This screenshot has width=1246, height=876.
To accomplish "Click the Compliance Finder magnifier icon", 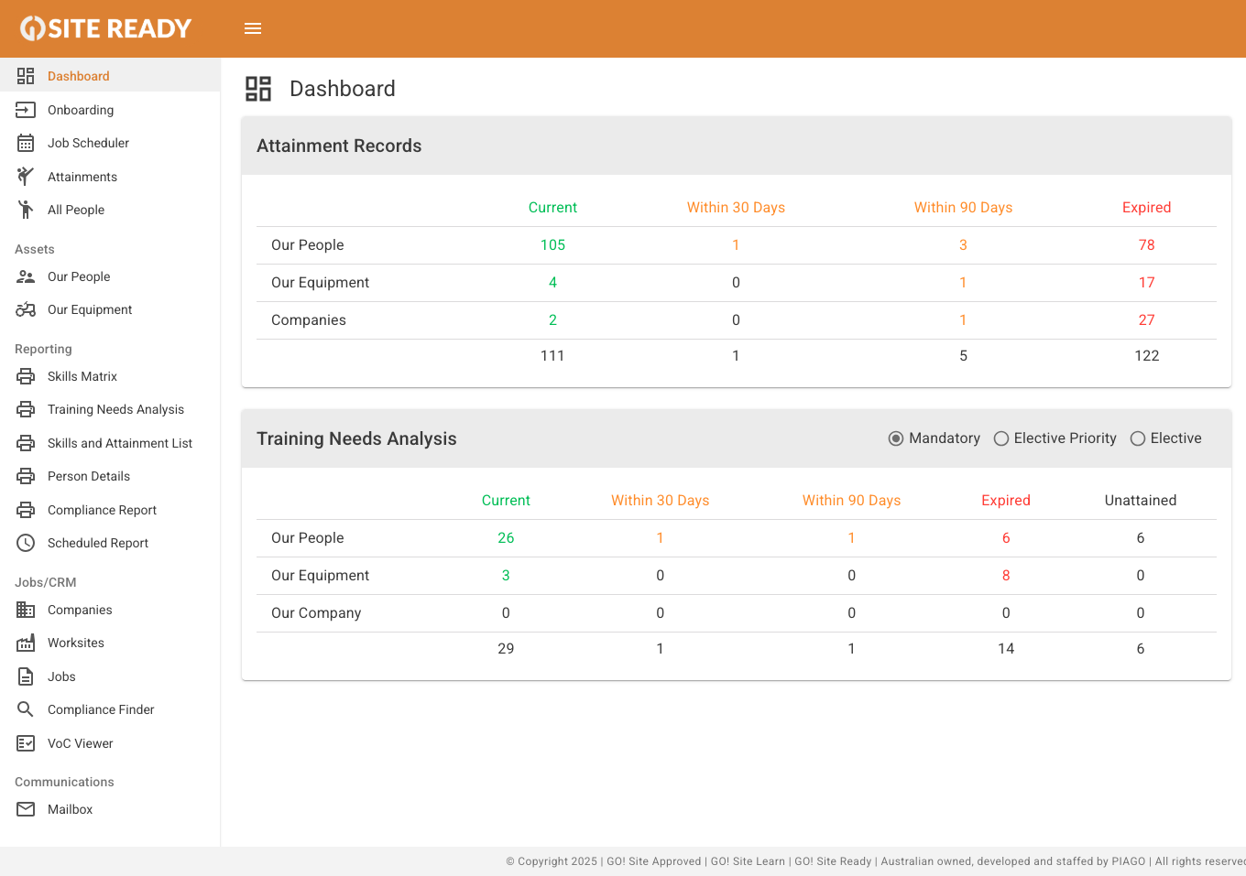I will click(26, 709).
